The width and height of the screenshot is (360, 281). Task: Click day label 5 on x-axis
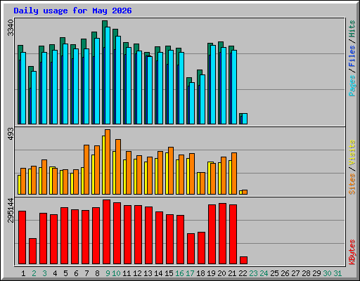point(65,273)
